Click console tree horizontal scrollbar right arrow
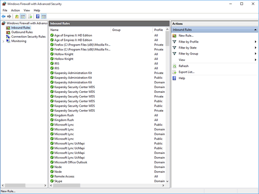Image resolution: width=259 pixels, height=194 pixels. [x=45, y=185]
